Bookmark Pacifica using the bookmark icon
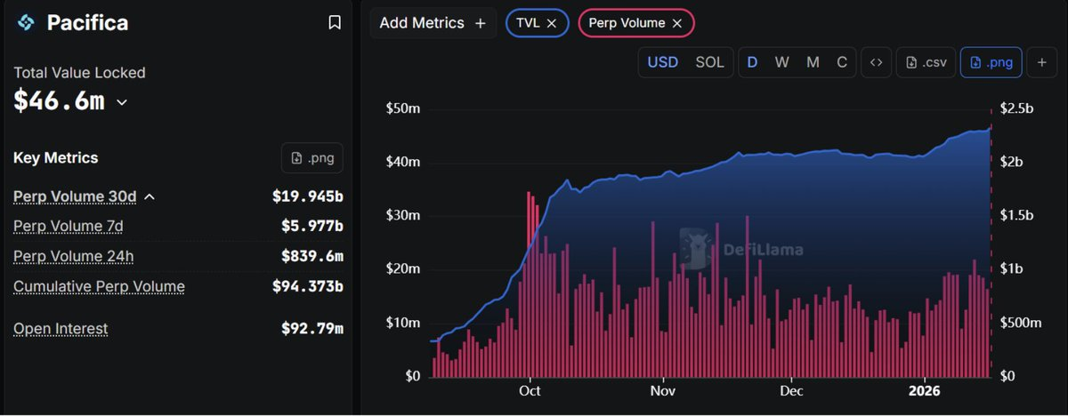This screenshot has width=1068, height=416. [335, 22]
